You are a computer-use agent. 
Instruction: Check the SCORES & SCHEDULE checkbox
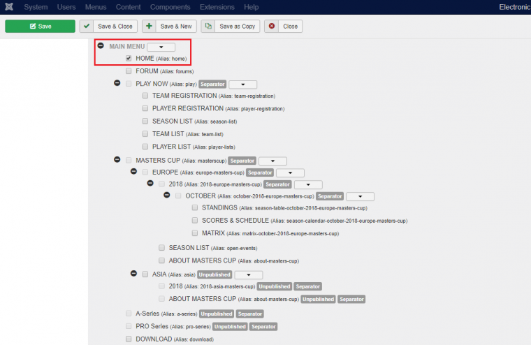[x=195, y=221]
